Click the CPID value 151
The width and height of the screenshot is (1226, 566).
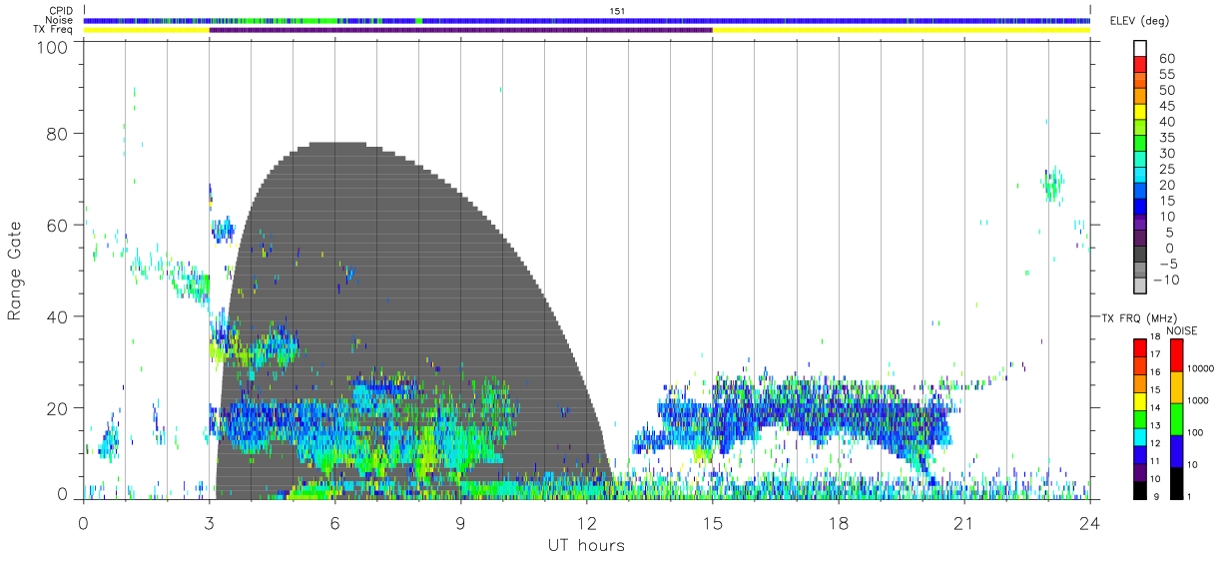(618, 10)
